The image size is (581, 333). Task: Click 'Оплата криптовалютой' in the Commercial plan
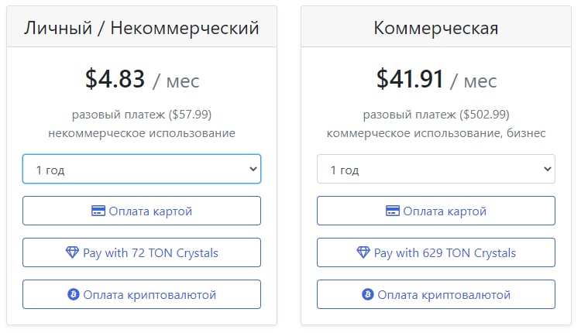pos(436,294)
